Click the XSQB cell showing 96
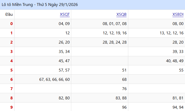This screenshot has height=111, width=185. coord(124,107)
